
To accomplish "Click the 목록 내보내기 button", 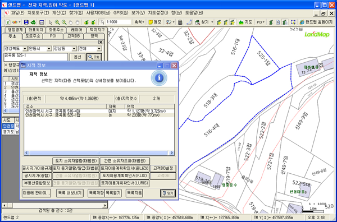I will tap(70, 193).
